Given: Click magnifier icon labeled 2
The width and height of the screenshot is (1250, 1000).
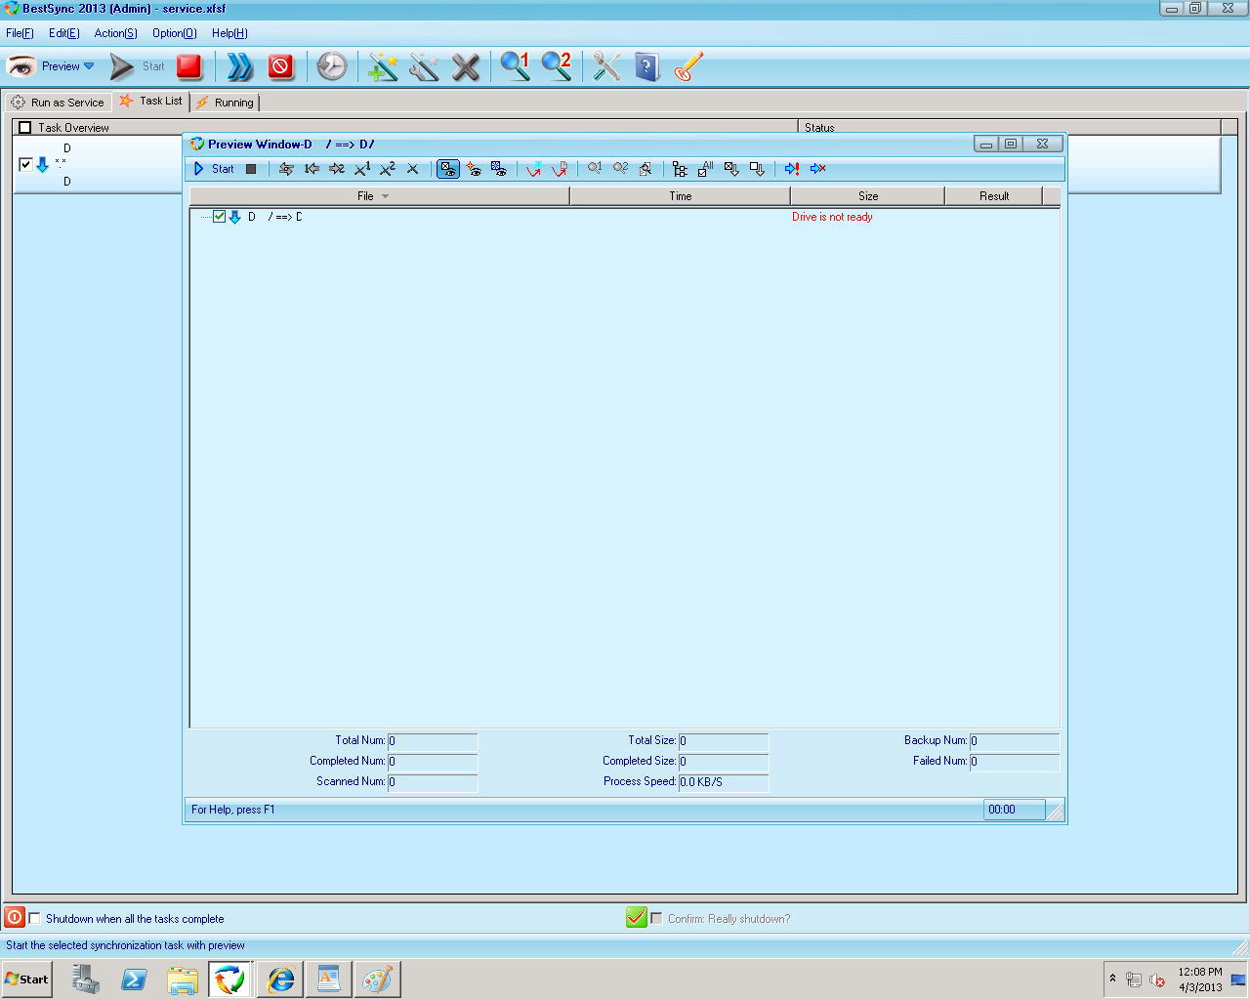Looking at the screenshot, I should click(x=557, y=66).
